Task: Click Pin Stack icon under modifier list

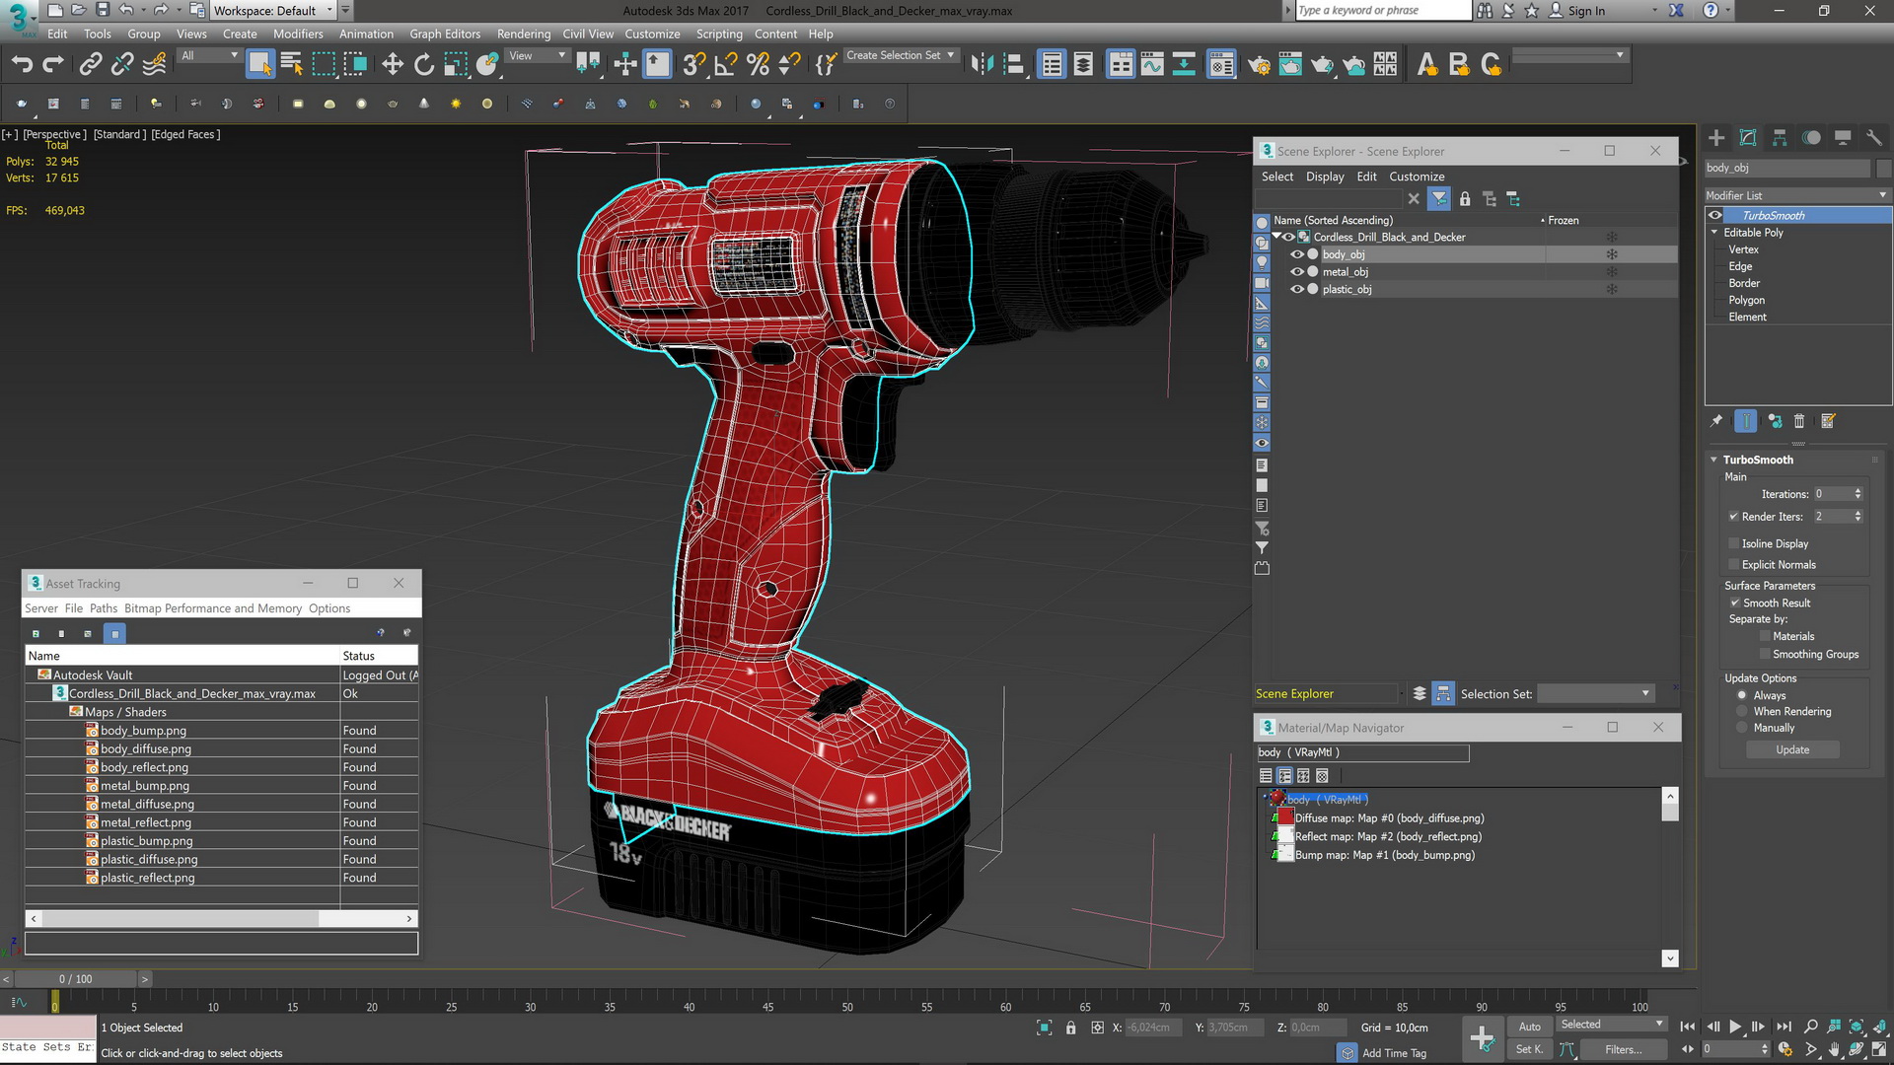Action: [x=1716, y=421]
